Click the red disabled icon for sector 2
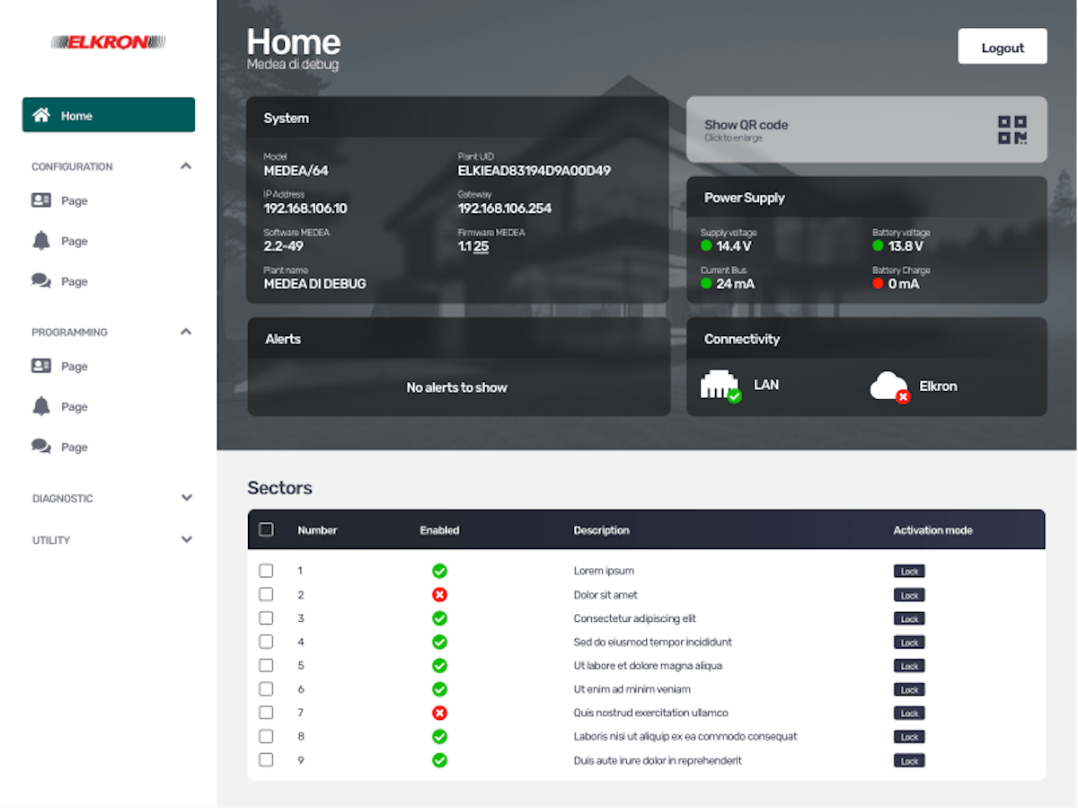 [x=439, y=594]
